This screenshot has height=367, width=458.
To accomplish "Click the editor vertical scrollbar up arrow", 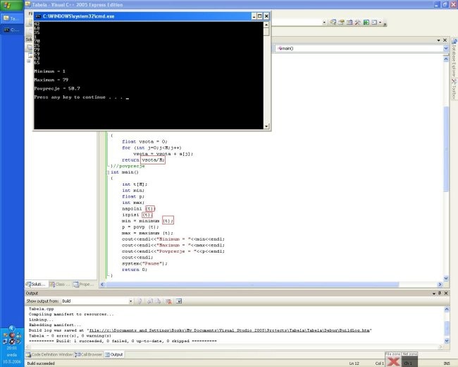I will coord(446,59).
